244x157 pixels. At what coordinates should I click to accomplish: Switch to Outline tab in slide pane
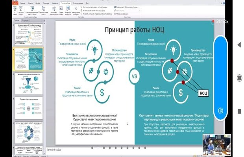click(x=25, y=20)
